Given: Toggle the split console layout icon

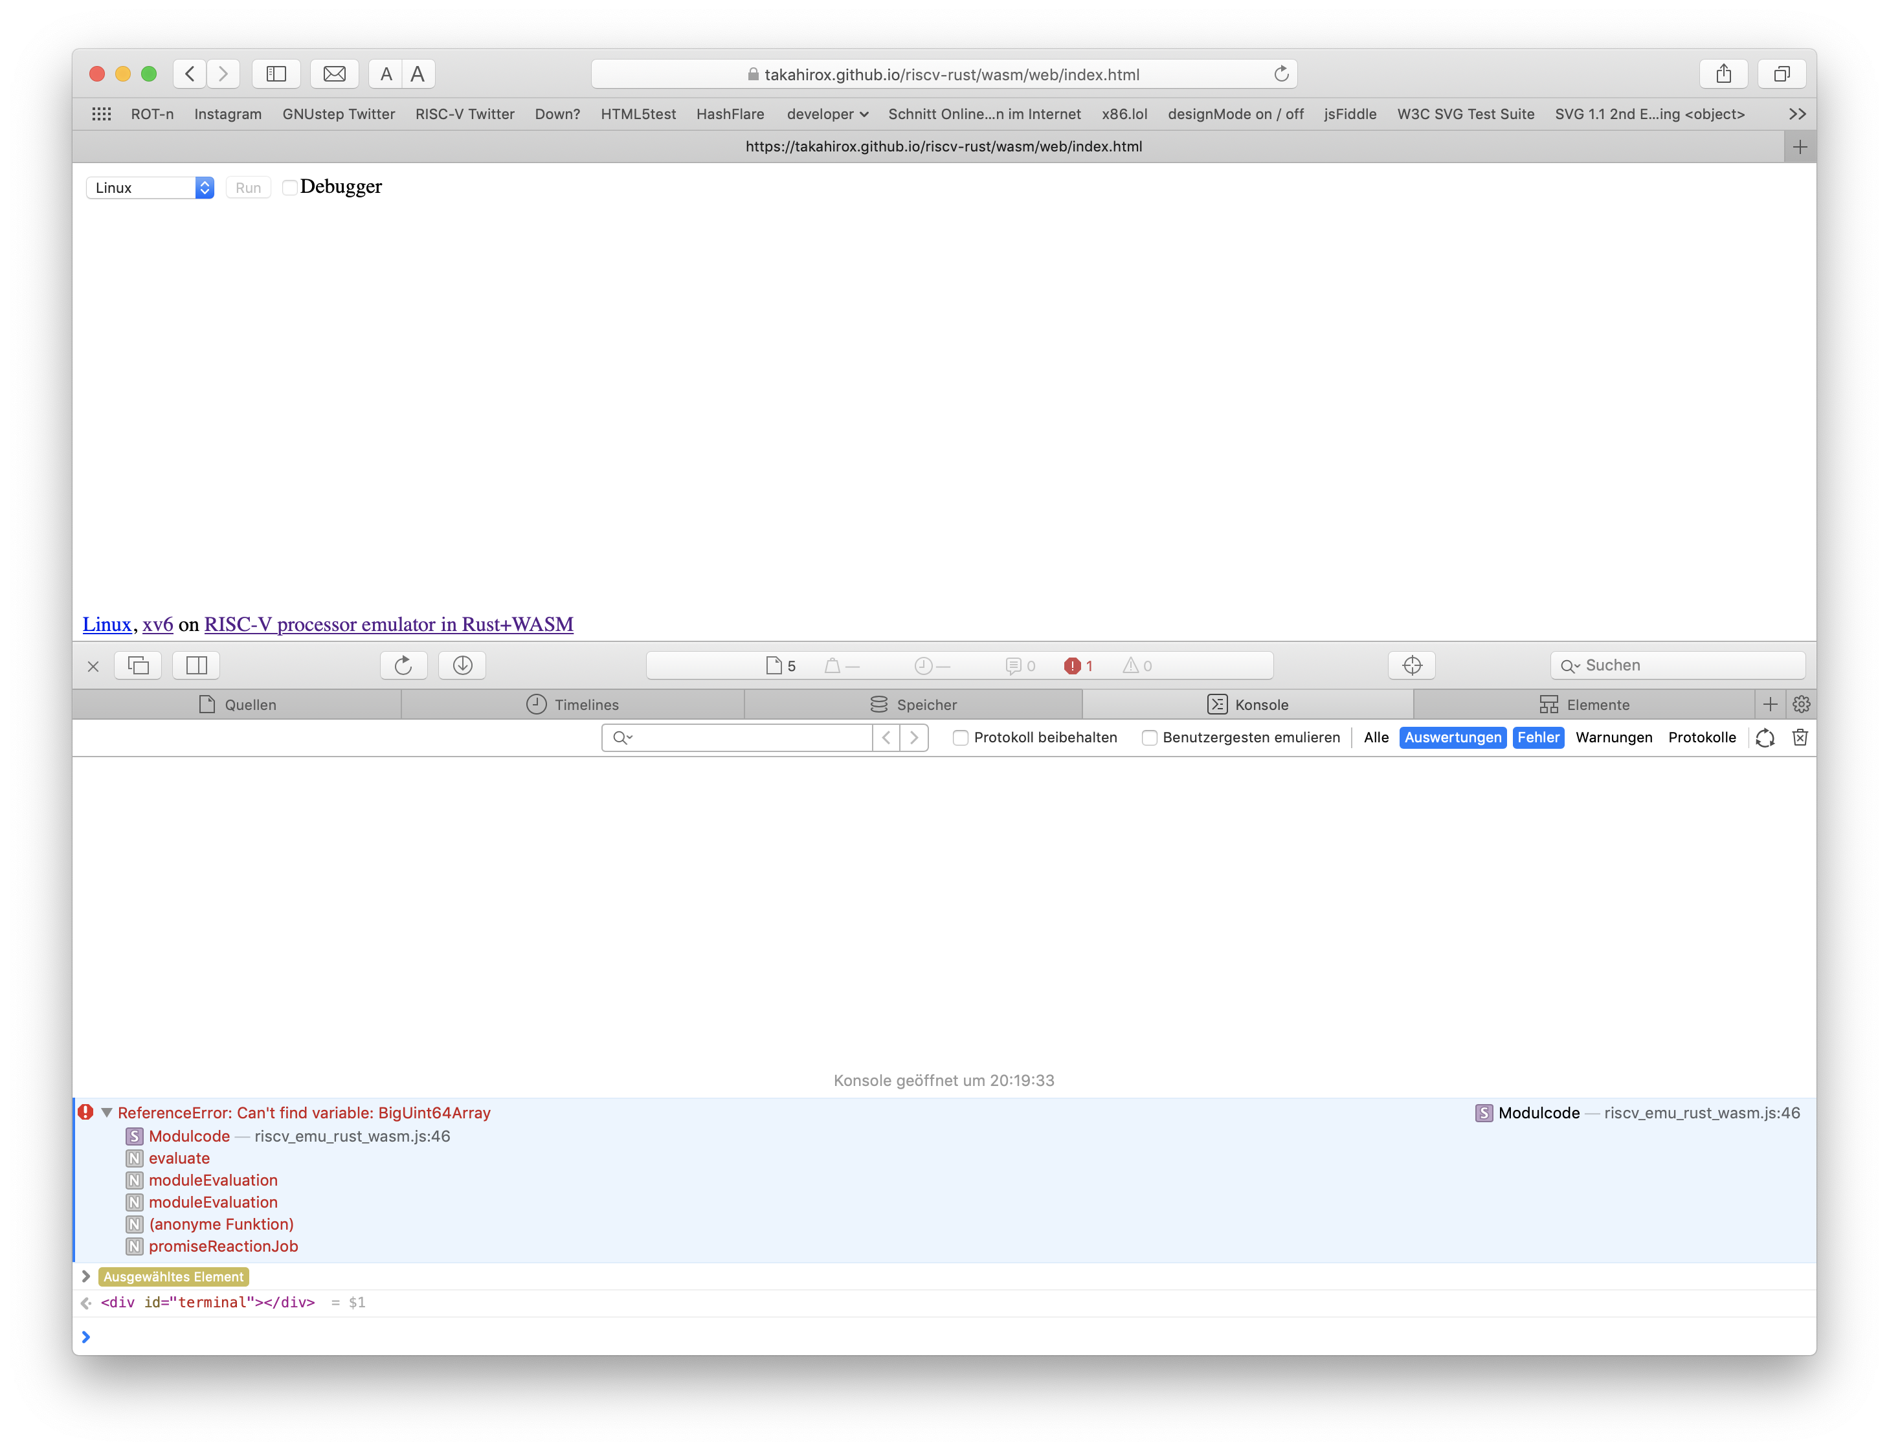Looking at the screenshot, I should pos(196,665).
